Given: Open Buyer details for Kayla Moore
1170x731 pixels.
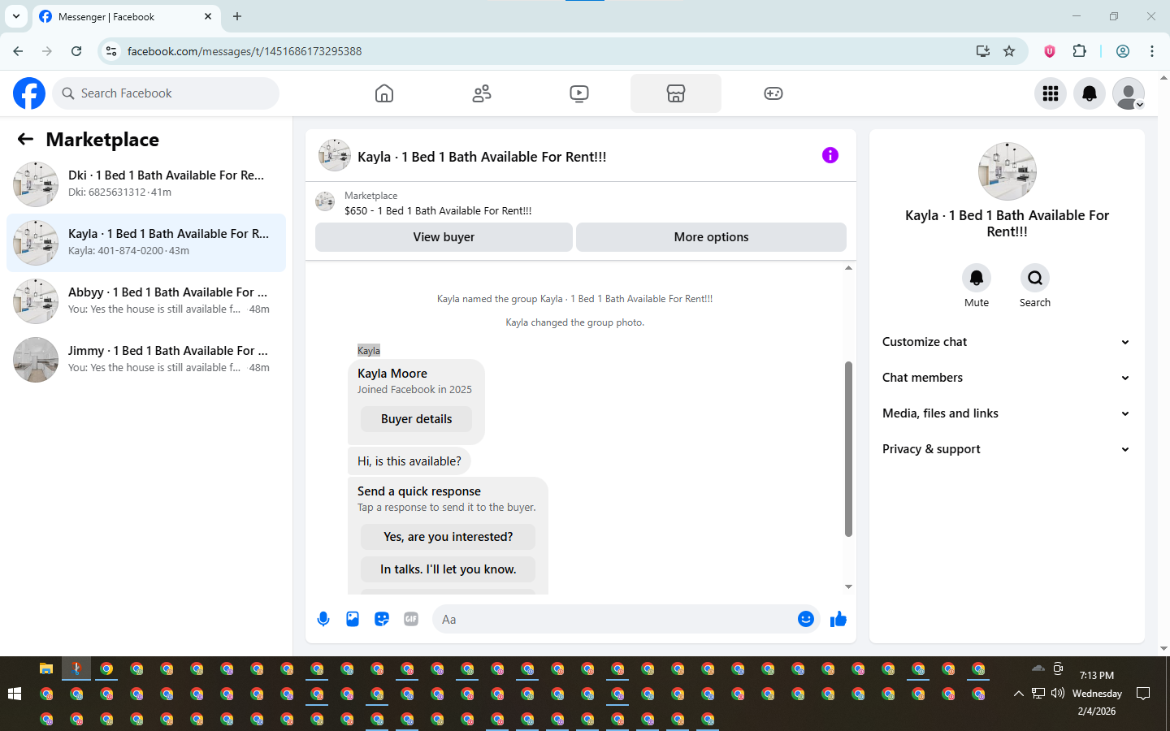Looking at the screenshot, I should click(x=416, y=419).
